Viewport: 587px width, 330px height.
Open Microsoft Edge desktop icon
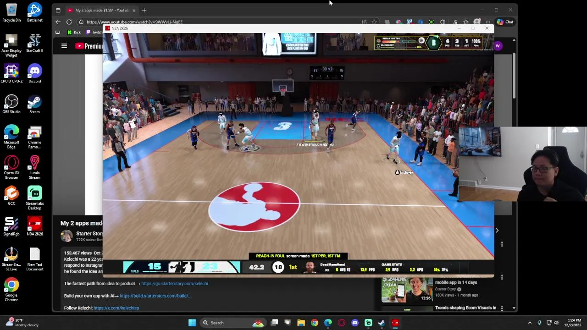[11, 137]
